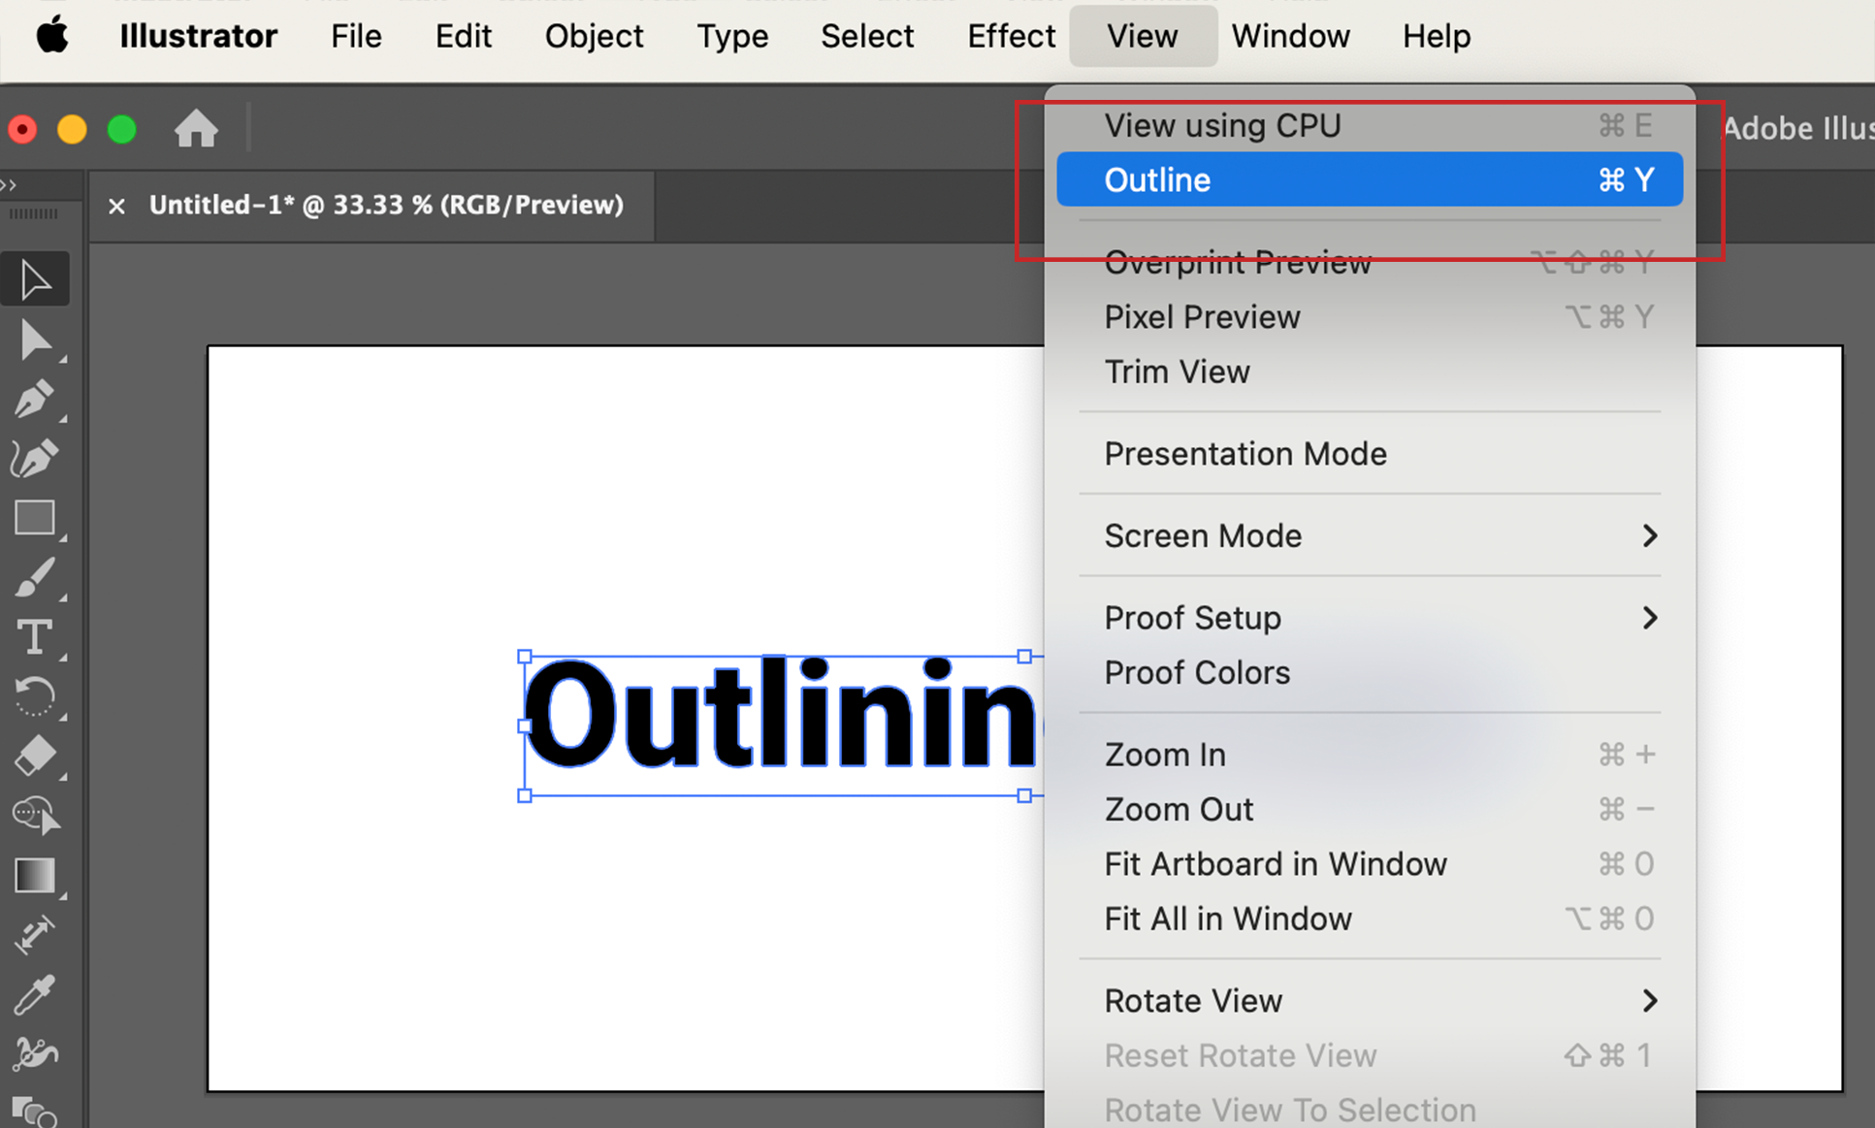Toggle Proof Colors
Image resolution: width=1875 pixels, height=1128 pixels.
pos(1370,672)
